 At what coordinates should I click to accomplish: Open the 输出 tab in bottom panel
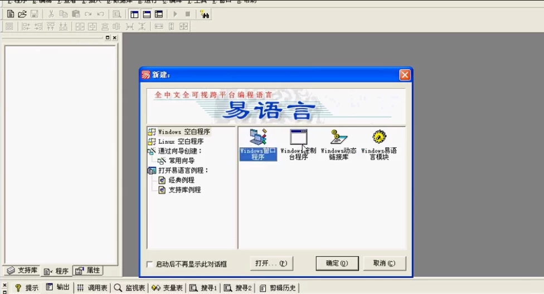click(x=58, y=288)
